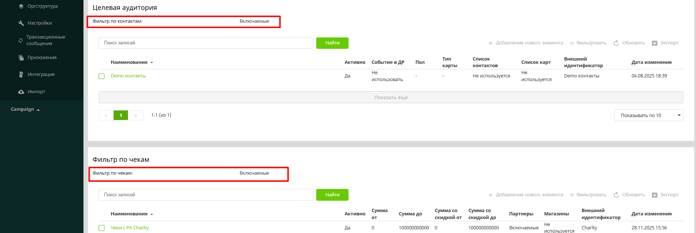Viewport: 696px width, 233px height.
Task: Collapse the Campaign sidebar section
Action: coord(25,109)
